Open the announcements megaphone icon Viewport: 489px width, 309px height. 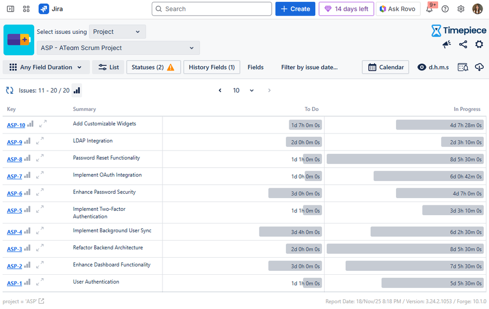(x=446, y=44)
